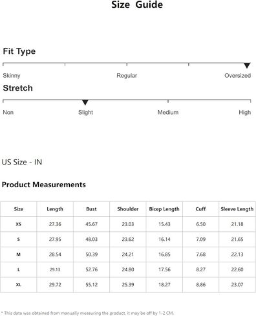Click the Fit Type triangle marker at Oversized
This screenshot has width=256, height=316.
(x=247, y=65)
